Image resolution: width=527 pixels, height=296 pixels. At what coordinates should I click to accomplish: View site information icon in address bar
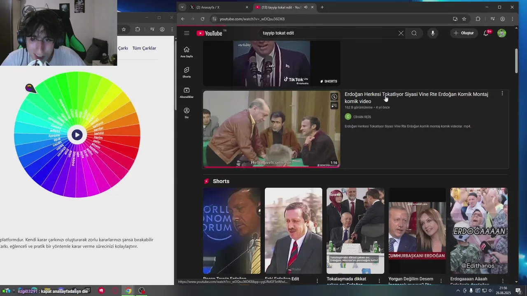214,19
